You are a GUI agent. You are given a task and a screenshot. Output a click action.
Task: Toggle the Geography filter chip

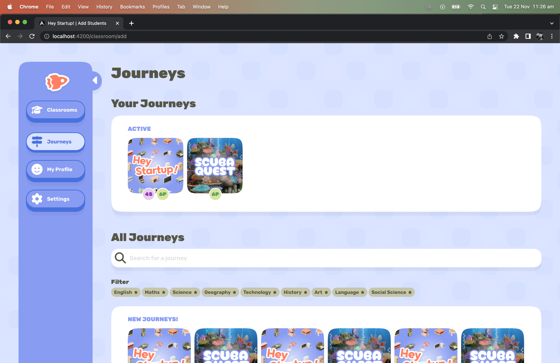coord(220,292)
